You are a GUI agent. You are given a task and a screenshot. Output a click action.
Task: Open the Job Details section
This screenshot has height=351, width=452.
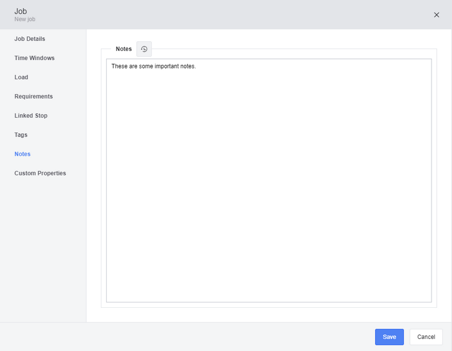click(x=29, y=38)
